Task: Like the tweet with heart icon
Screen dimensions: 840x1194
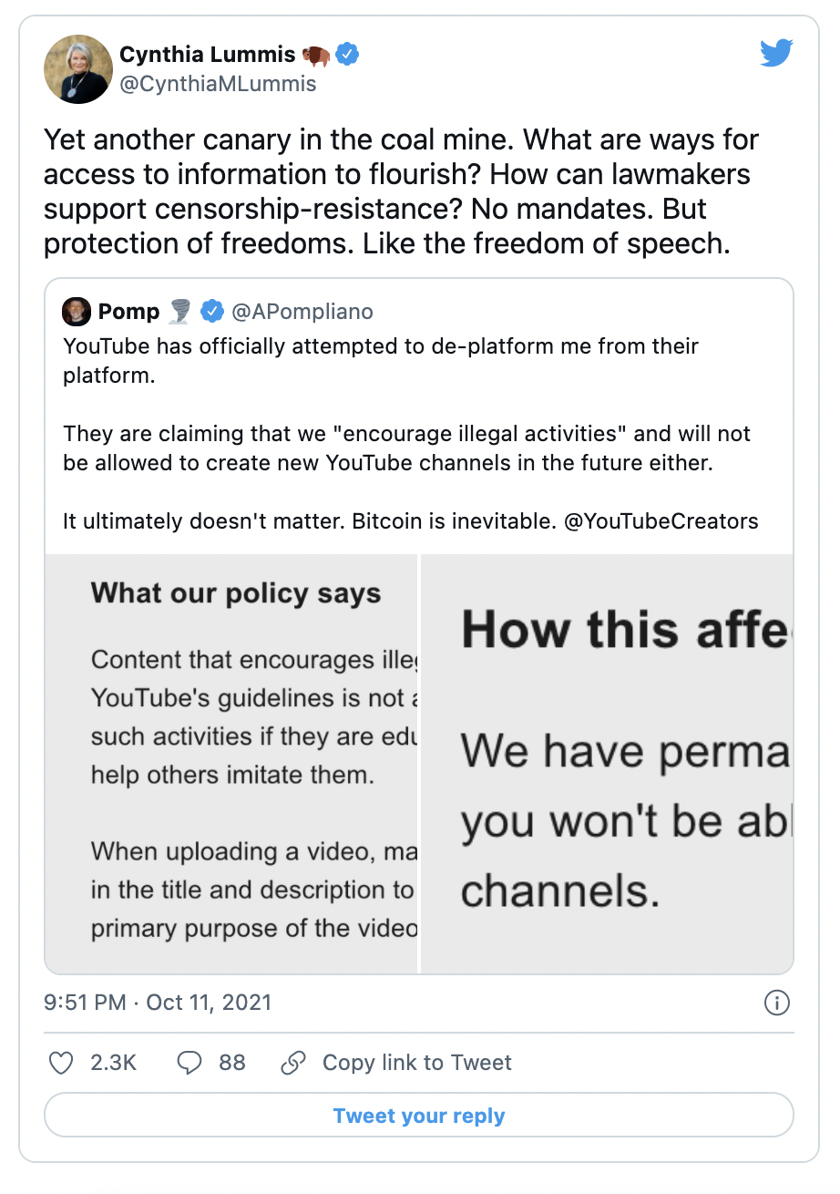Action: [61, 1062]
